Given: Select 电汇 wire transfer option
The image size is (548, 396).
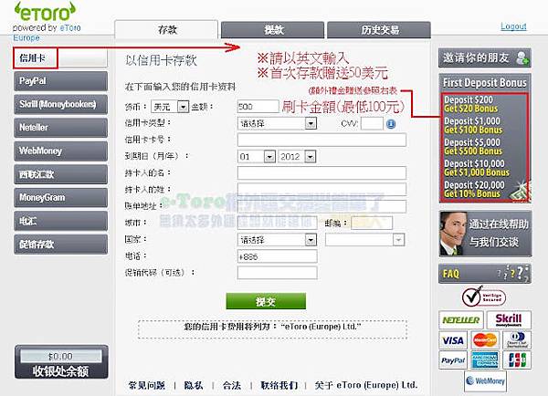Looking at the screenshot, I should [61, 221].
